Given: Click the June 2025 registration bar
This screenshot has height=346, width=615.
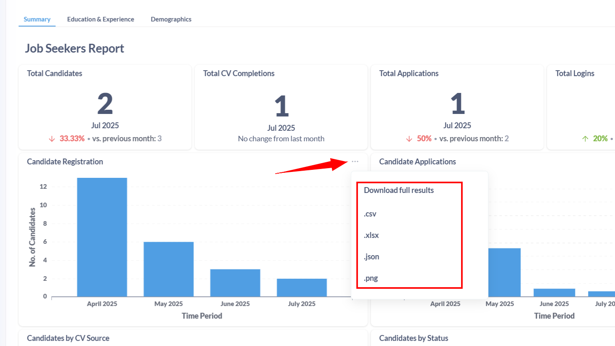Looking at the screenshot, I should (235, 283).
